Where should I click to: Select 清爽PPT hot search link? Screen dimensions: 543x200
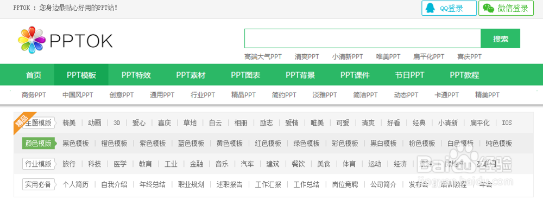307,57
